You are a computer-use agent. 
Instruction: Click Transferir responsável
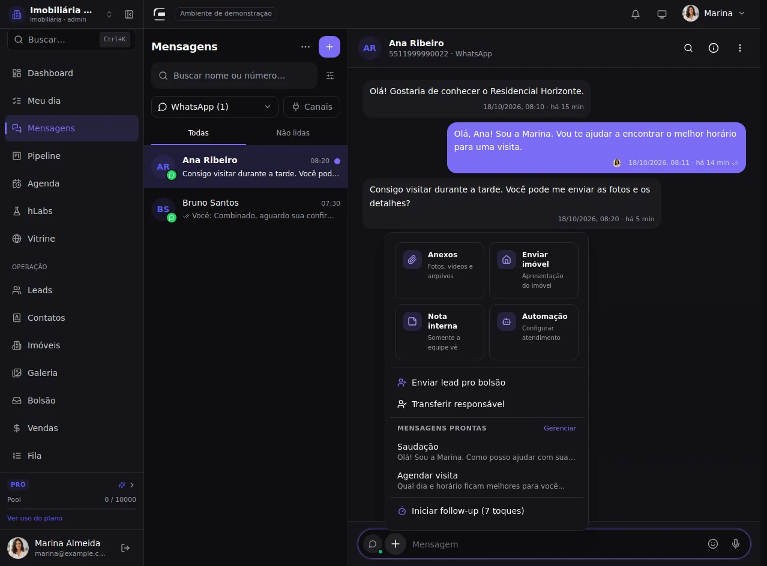tap(486, 404)
